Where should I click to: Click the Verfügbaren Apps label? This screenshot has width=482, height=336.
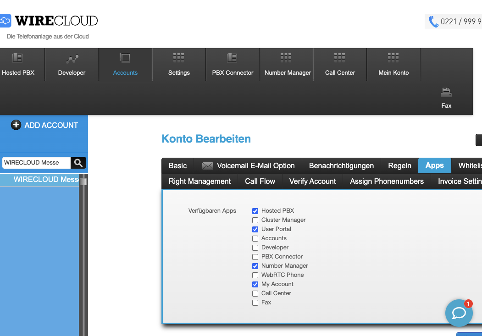click(x=212, y=211)
